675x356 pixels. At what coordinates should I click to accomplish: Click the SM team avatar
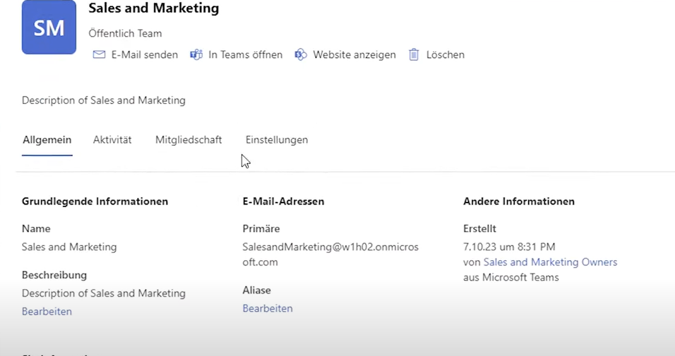click(49, 27)
